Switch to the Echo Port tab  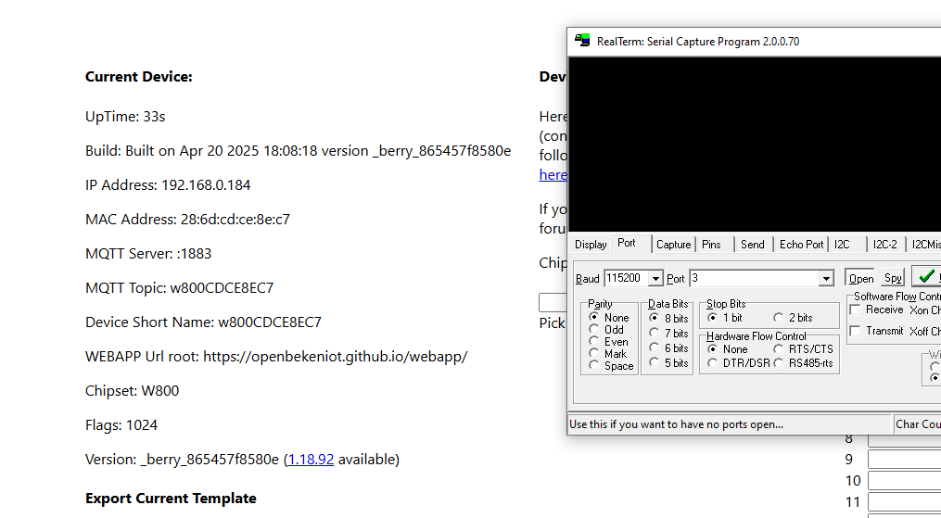(x=801, y=244)
